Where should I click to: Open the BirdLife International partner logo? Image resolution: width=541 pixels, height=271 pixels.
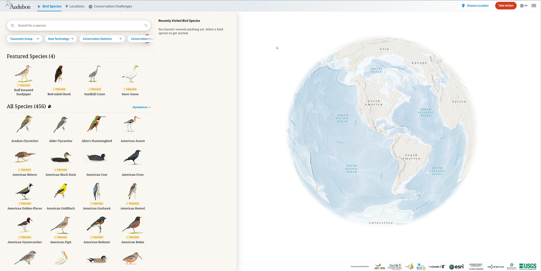(421, 266)
